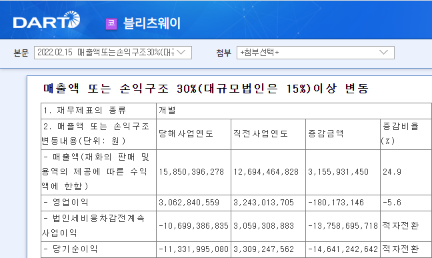Click the 직전사업연도 column header
Image resolution: width=432 pixels, height=258 pixels.
point(269,134)
